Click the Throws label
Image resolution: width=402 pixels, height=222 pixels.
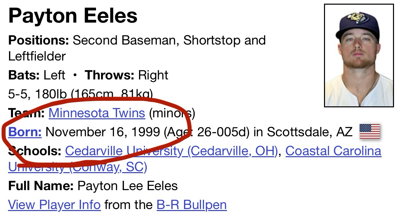pos(110,75)
